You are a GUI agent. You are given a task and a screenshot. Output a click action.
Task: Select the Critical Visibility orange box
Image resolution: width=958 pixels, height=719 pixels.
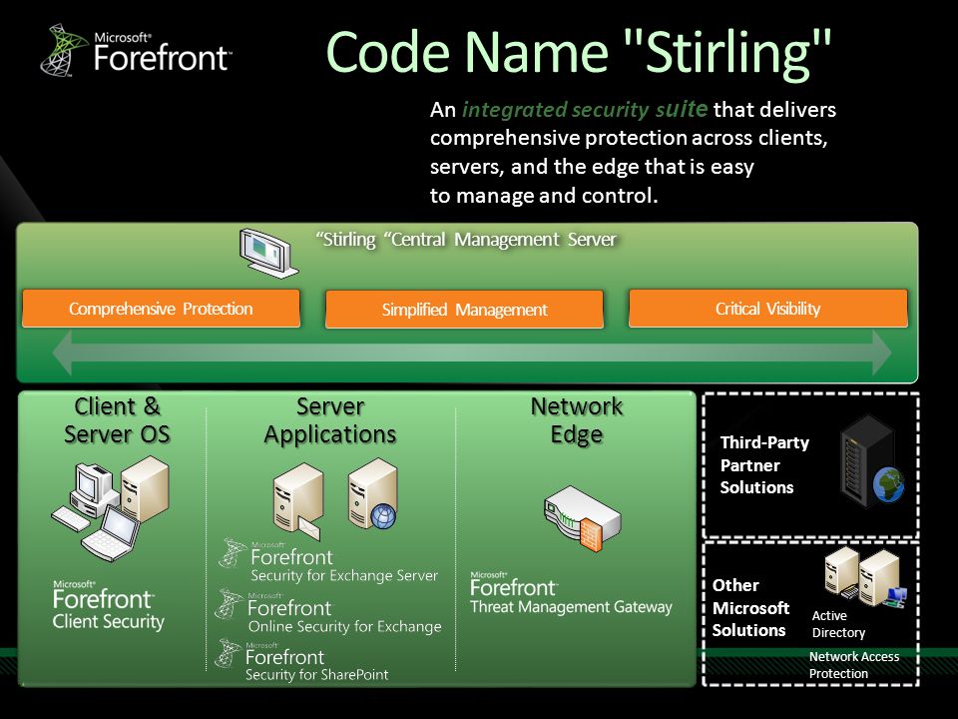(x=768, y=309)
